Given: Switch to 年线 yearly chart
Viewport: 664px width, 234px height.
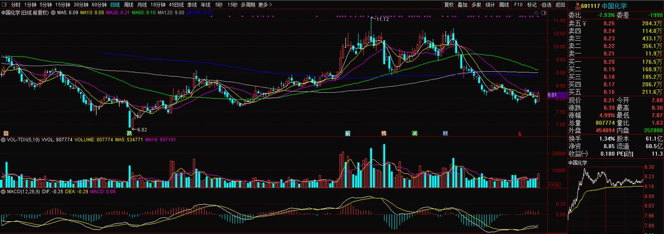Looking at the screenshot, I should (205, 4).
